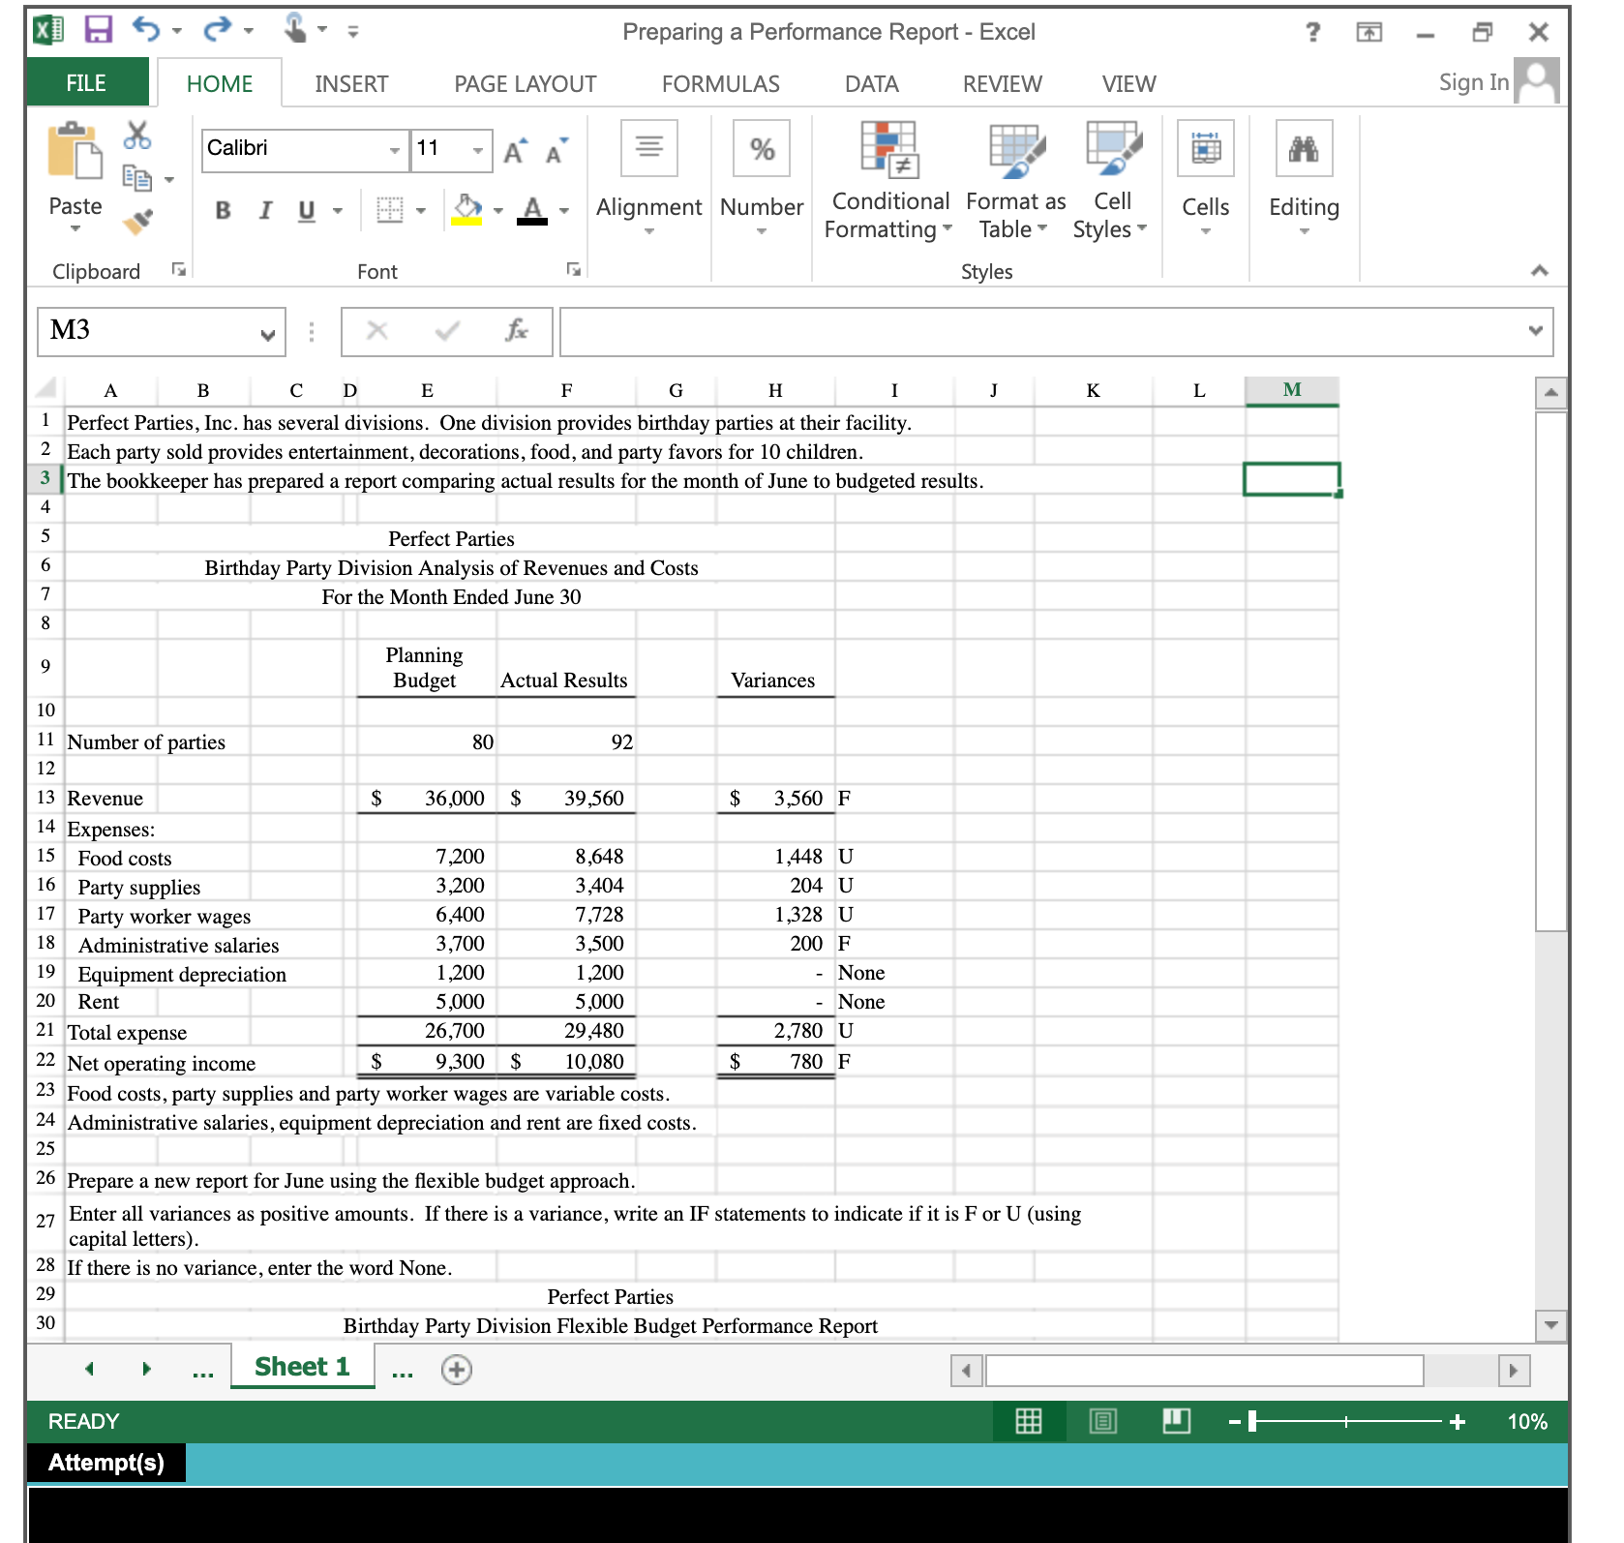Switch to the FORMULAS ribbon tab

coord(720,84)
